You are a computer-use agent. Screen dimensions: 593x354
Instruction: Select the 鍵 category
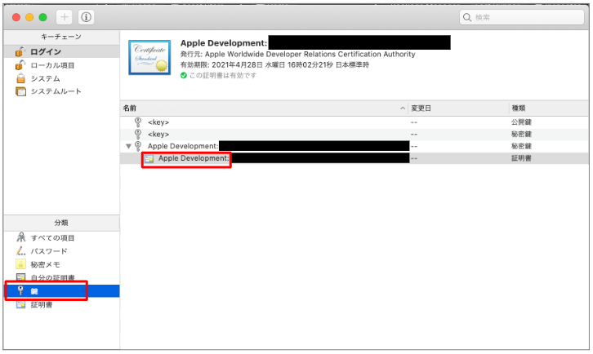[61, 291]
